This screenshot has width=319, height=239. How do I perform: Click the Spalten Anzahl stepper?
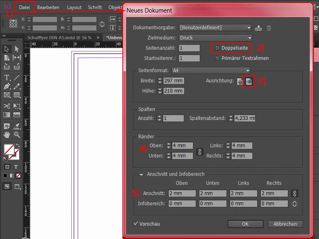159,118
